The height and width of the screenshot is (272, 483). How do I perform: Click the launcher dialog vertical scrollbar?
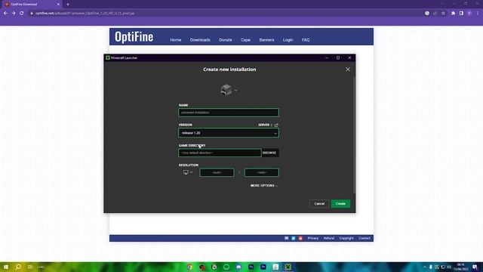click(x=354, y=134)
